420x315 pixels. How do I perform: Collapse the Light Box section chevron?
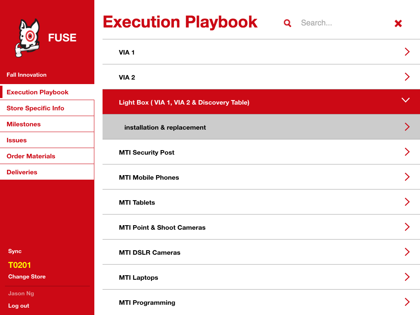coord(406,100)
